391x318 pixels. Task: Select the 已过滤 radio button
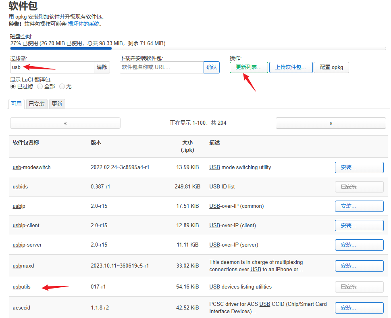12,86
